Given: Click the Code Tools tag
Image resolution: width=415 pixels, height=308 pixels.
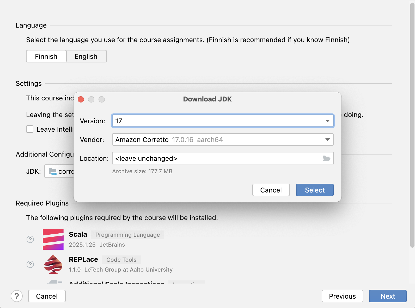Looking at the screenshot, I should point(121,260).
